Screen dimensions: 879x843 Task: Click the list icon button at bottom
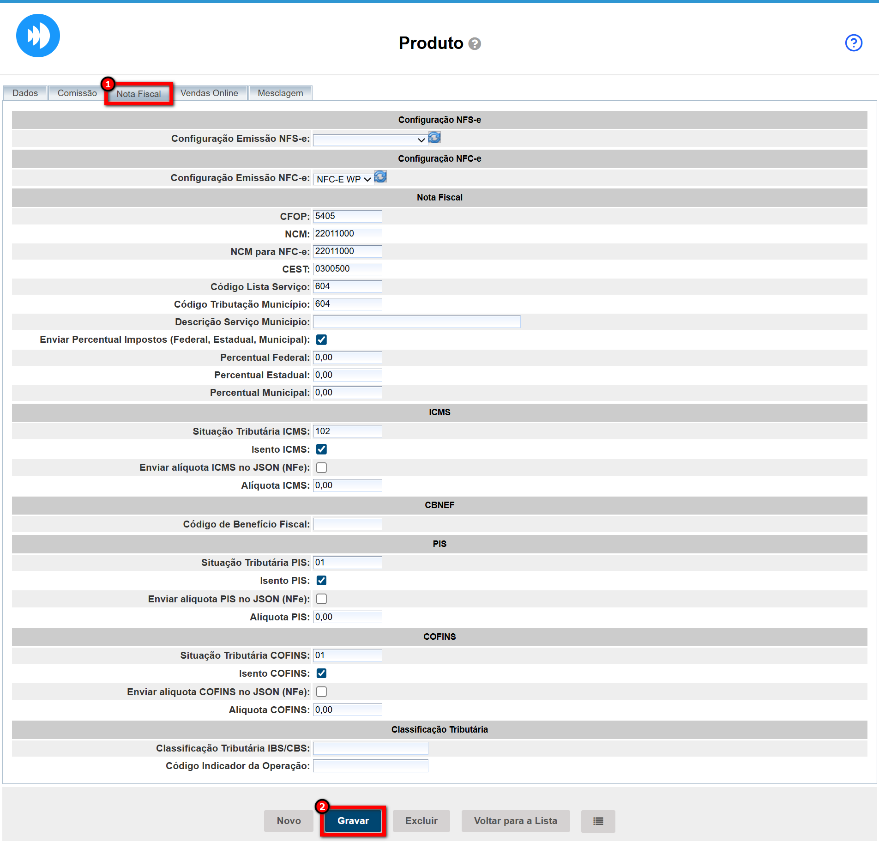[598, 821]
